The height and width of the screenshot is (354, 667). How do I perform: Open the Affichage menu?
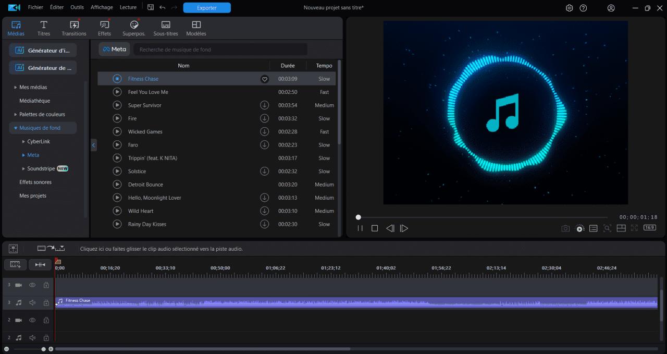(x=102, y=7)
